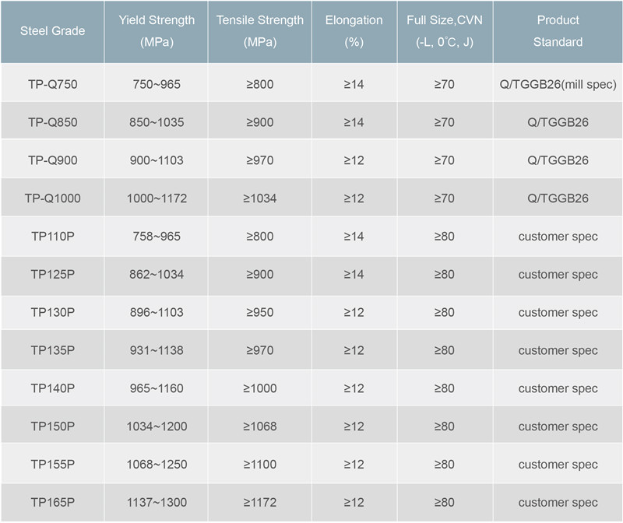Click the TP-Q1000 row label
Image resolution: width=623 pixels, height=523 pixels.
(x=52, y=198)
